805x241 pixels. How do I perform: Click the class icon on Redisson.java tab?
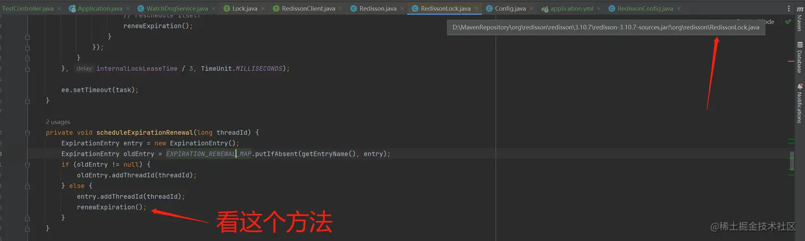(x=354, y=9)
